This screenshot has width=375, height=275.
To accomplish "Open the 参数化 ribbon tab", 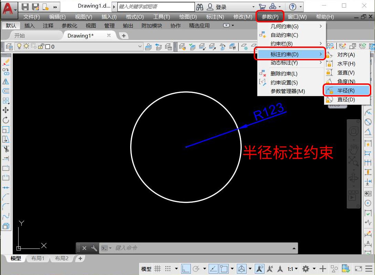I will 70,25.
